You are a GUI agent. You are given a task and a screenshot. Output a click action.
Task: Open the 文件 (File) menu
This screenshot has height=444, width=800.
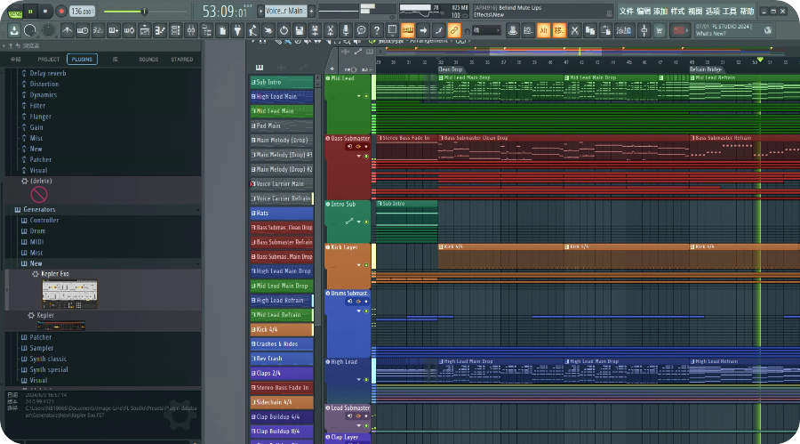click(626, 12)
